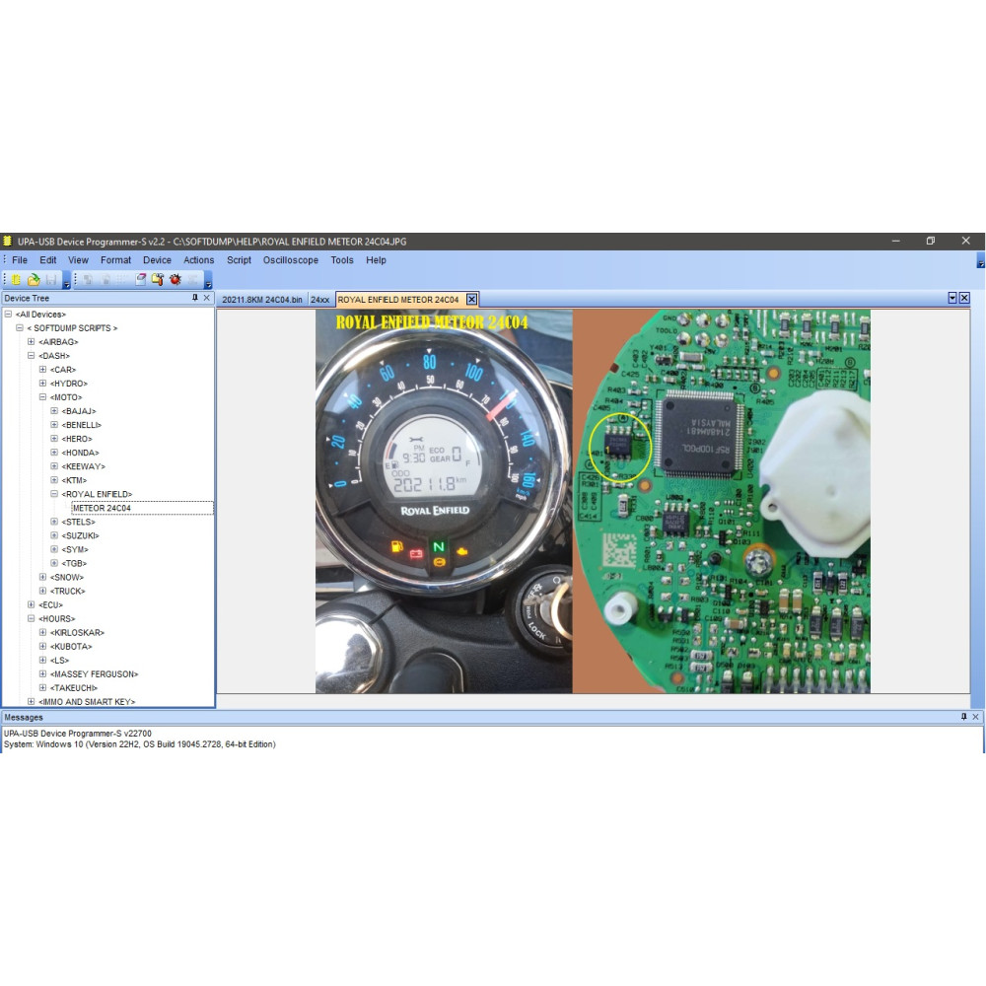Screen dimensions: 986x986
Task: Open the Script menu
Action: pyautogui.click(x=239, y=259)
